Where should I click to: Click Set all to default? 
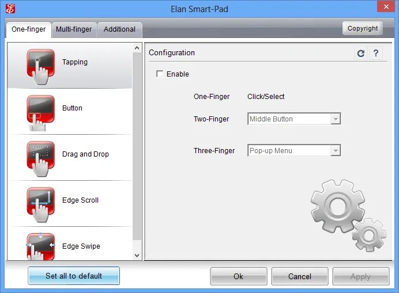(74, 276)
